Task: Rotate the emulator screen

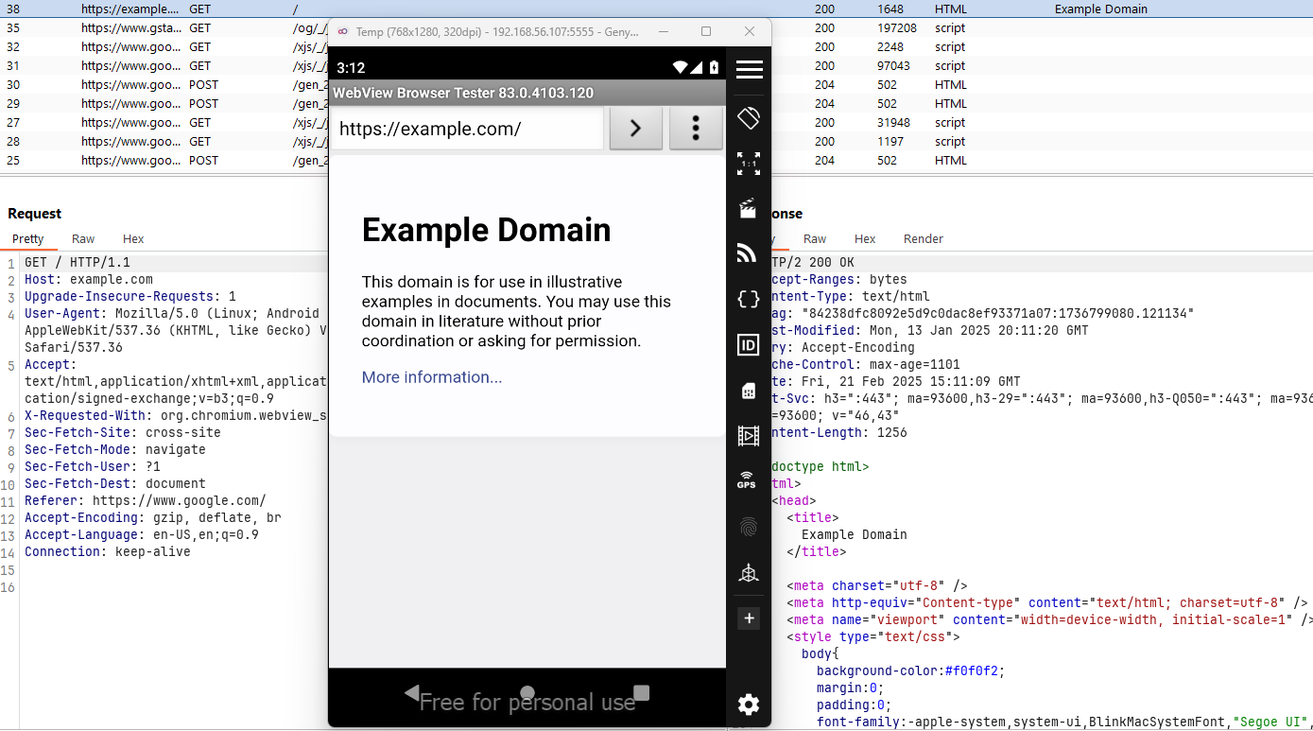Action: click(749, 118)
